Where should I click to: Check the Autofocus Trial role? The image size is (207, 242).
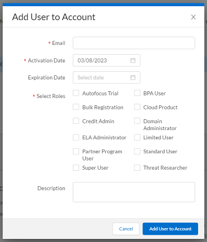tap(76, 93)
